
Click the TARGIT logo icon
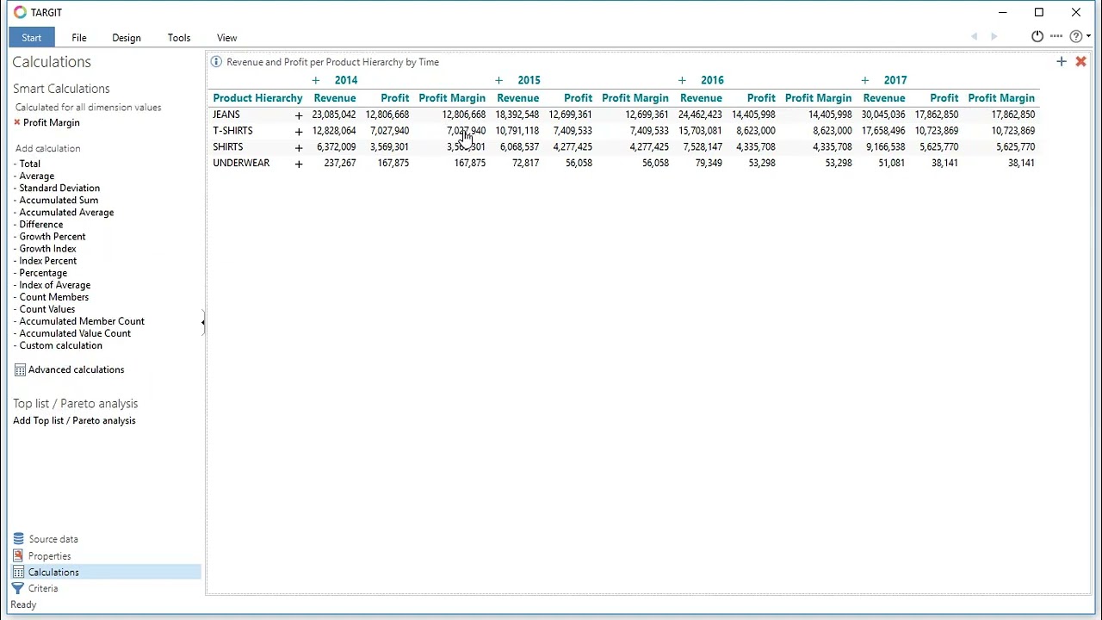[x=20, y=12]
